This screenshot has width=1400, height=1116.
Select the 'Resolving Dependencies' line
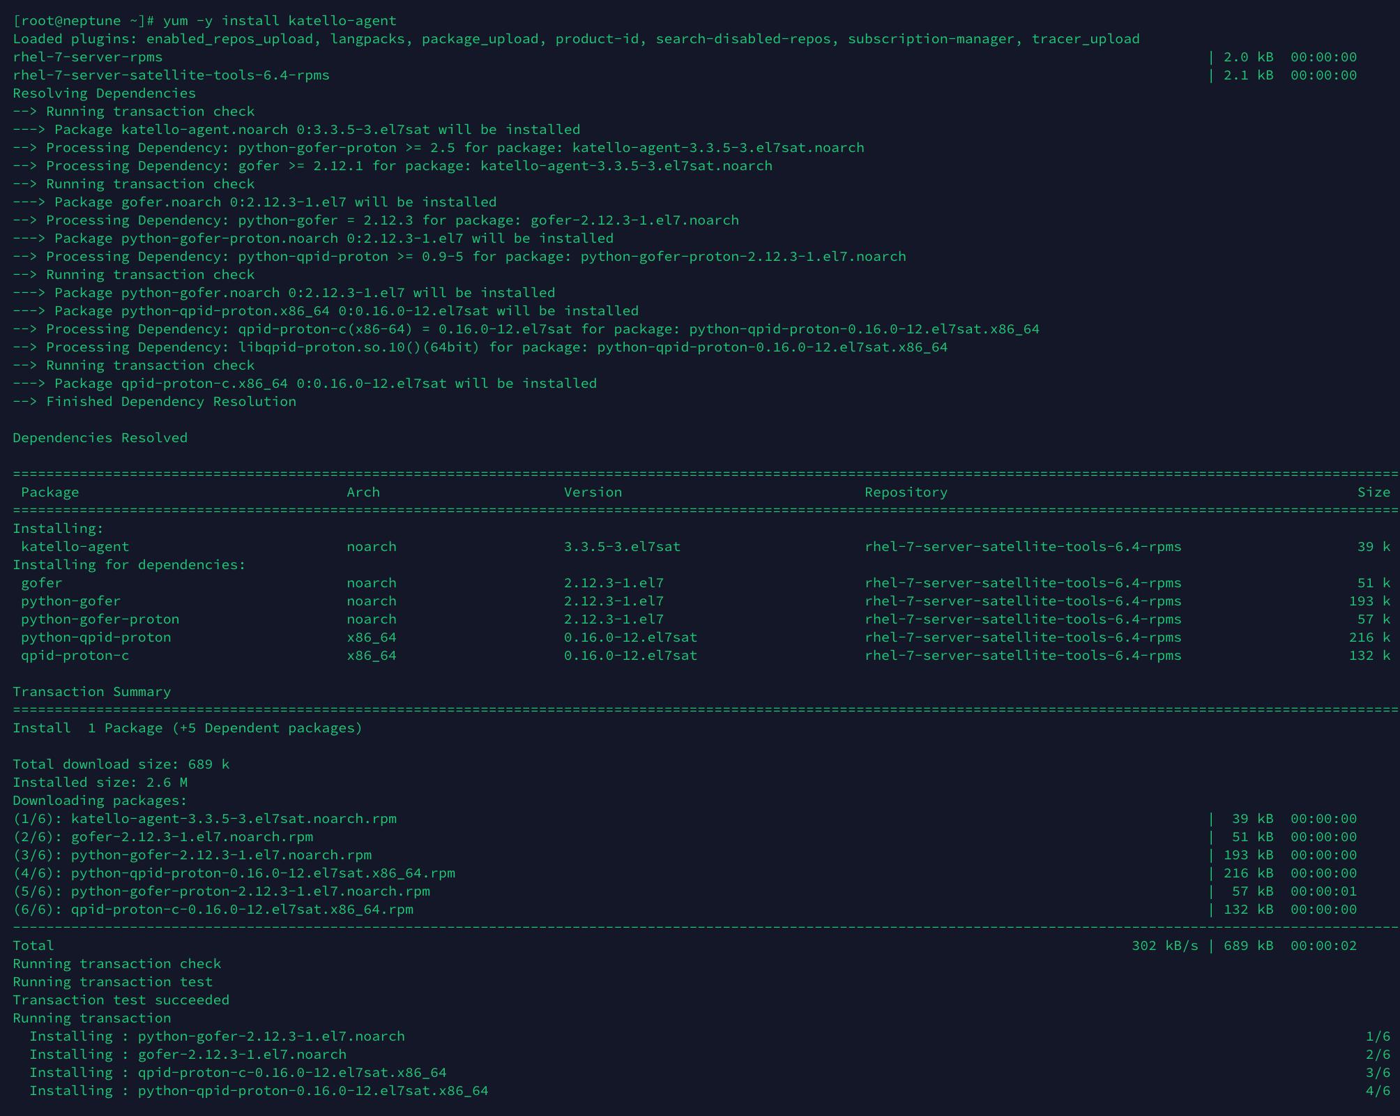coord(105,93)
